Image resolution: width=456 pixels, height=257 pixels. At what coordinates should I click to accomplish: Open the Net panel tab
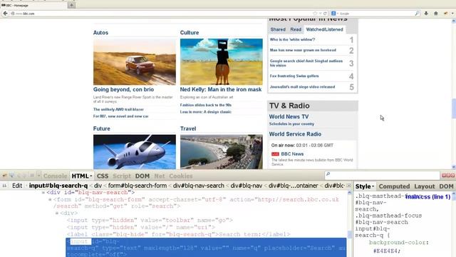click(x=160, y=176)
